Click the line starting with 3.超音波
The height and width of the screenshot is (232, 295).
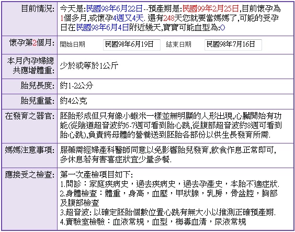[x=168, y=213]
